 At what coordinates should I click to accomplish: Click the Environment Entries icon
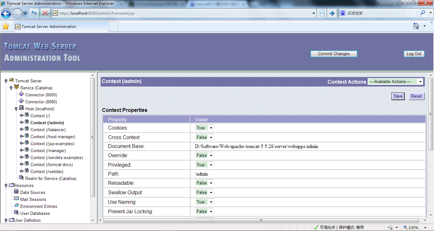pos(17,205)
